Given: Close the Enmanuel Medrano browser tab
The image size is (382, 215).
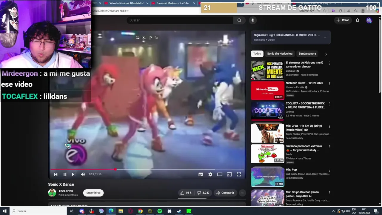Looking at the screenshot, I should 194,3.
